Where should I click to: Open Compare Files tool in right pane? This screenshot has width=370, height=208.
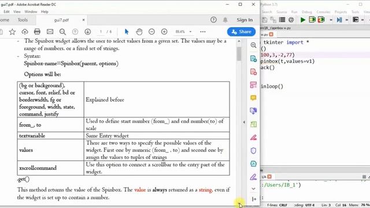[253, 124]
